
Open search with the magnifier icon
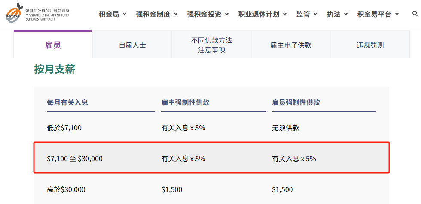coord(415,14)
